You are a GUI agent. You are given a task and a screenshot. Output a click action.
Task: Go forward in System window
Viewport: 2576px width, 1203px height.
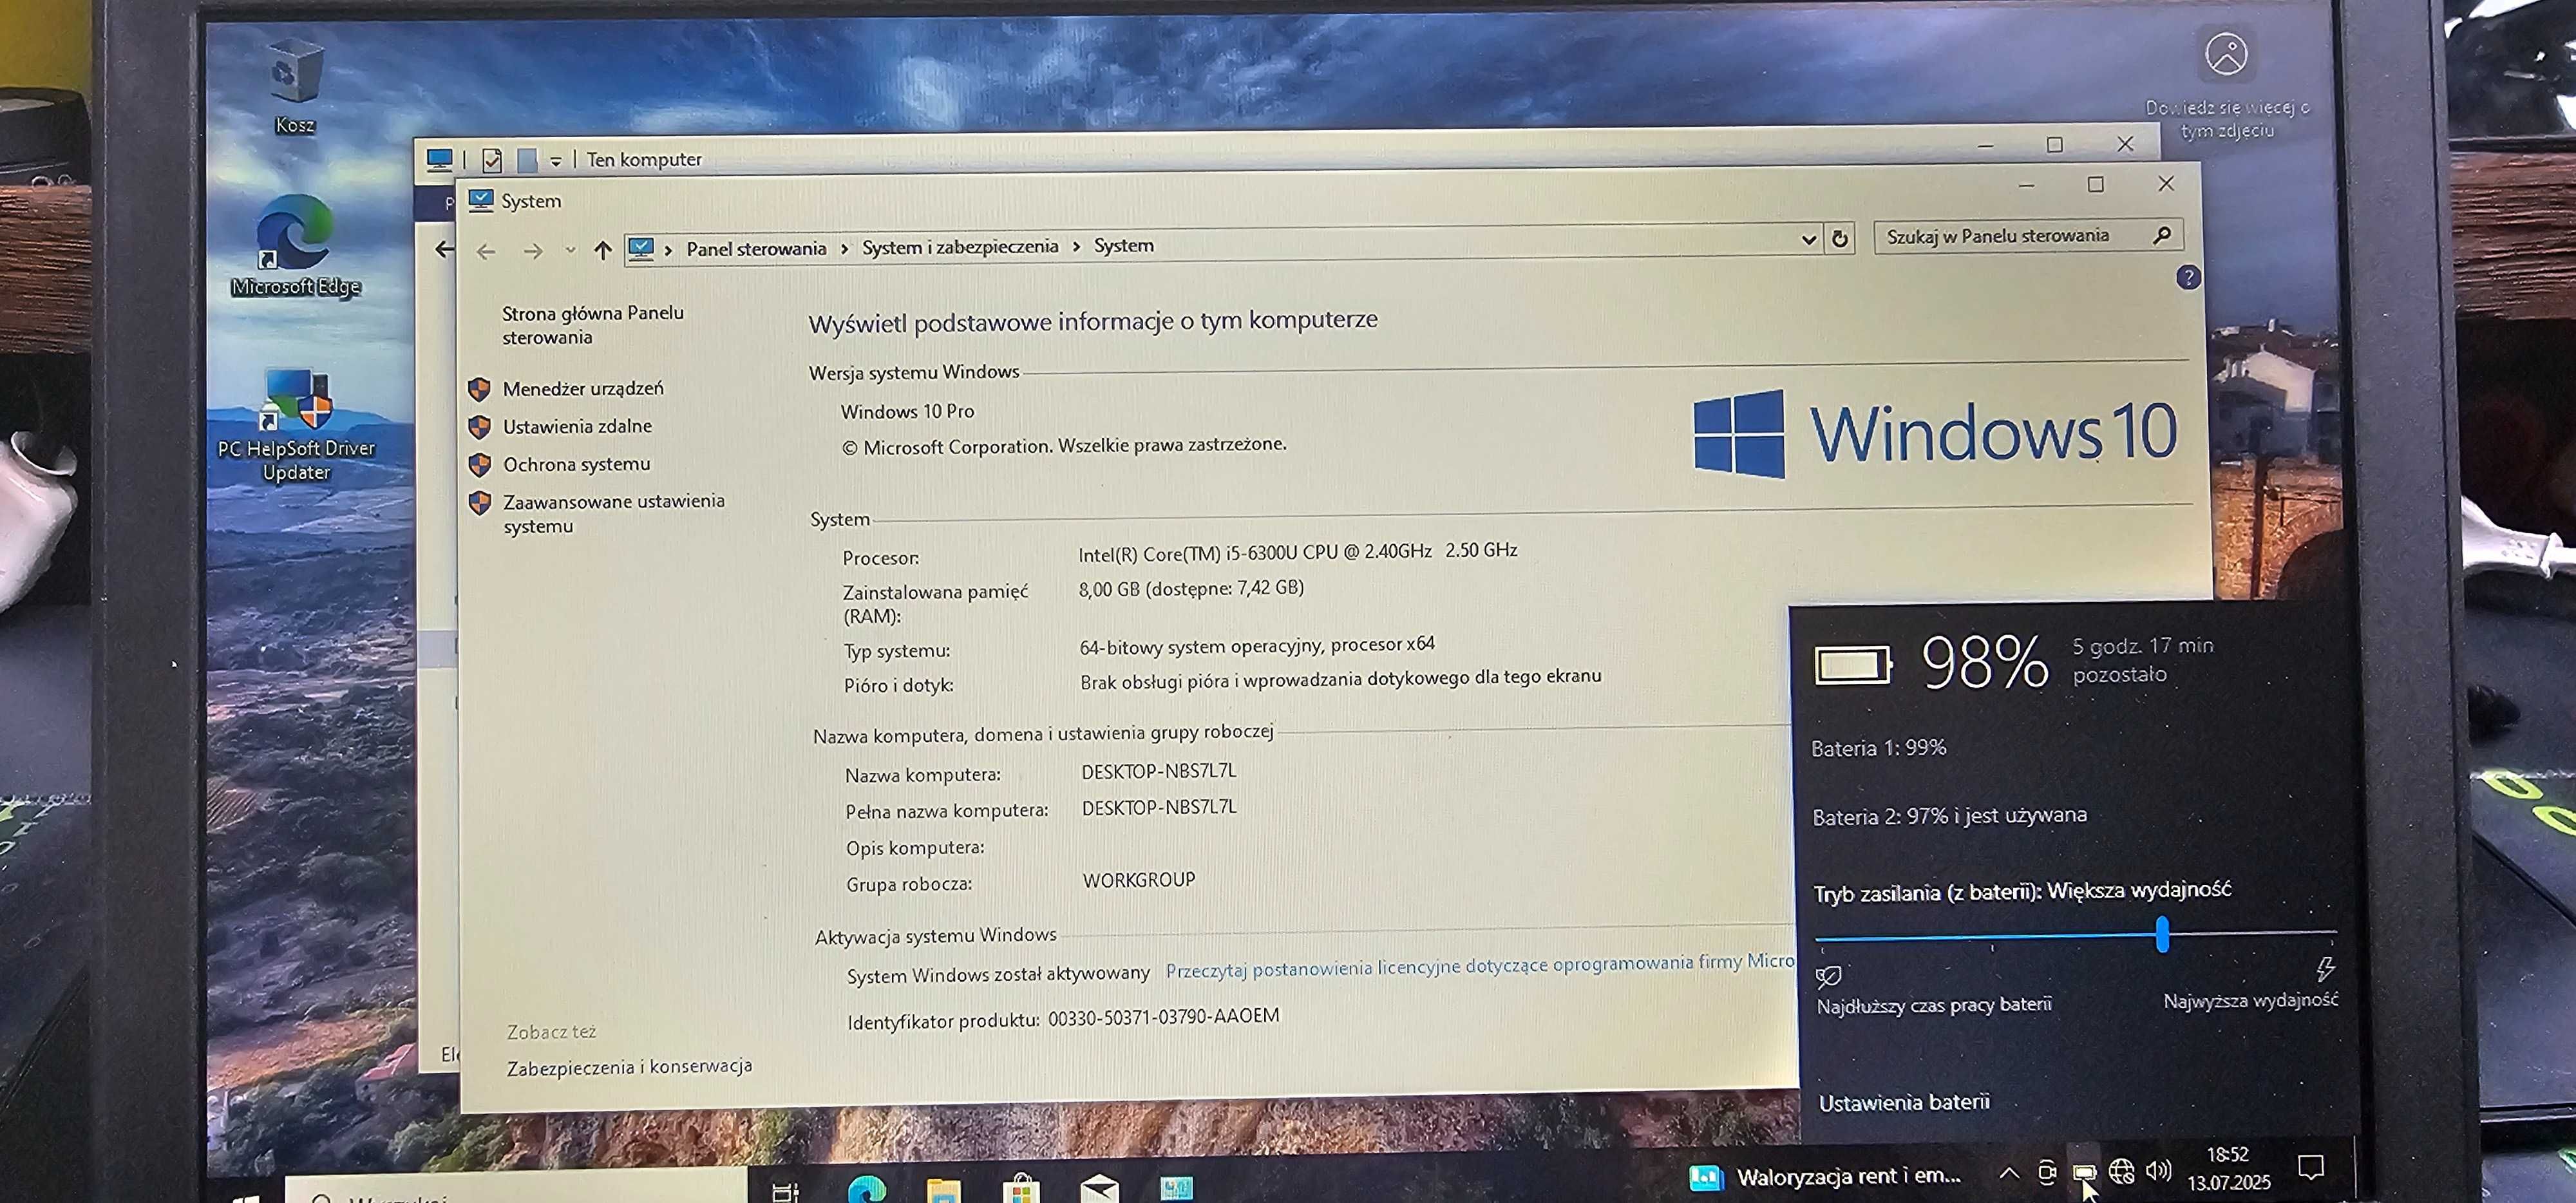click(533, 252)
